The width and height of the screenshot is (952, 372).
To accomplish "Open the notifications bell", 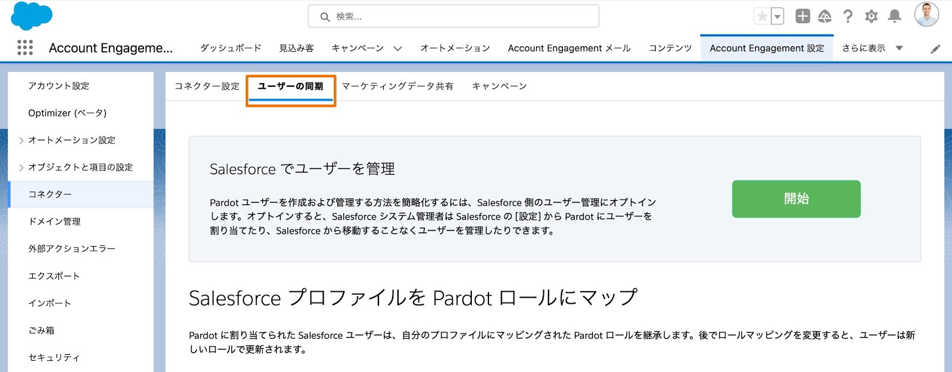I will click(x=894, y=17).
